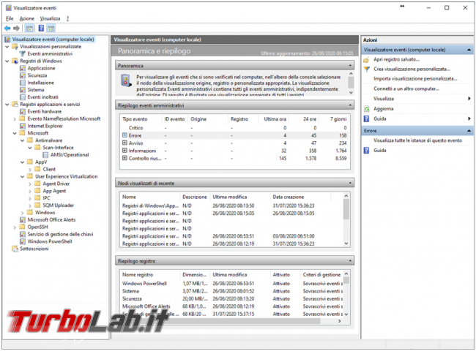This screenshot has height=351, width=476.
Task: Click the Windows PowerShell log icon
Action: [x=23, y=241]
